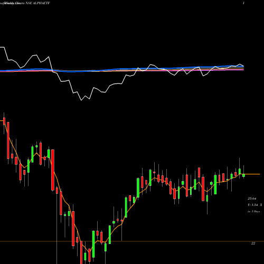Select the 22 price axis label
The height and width of the screenshot is (264, 264).
[253, 243]
